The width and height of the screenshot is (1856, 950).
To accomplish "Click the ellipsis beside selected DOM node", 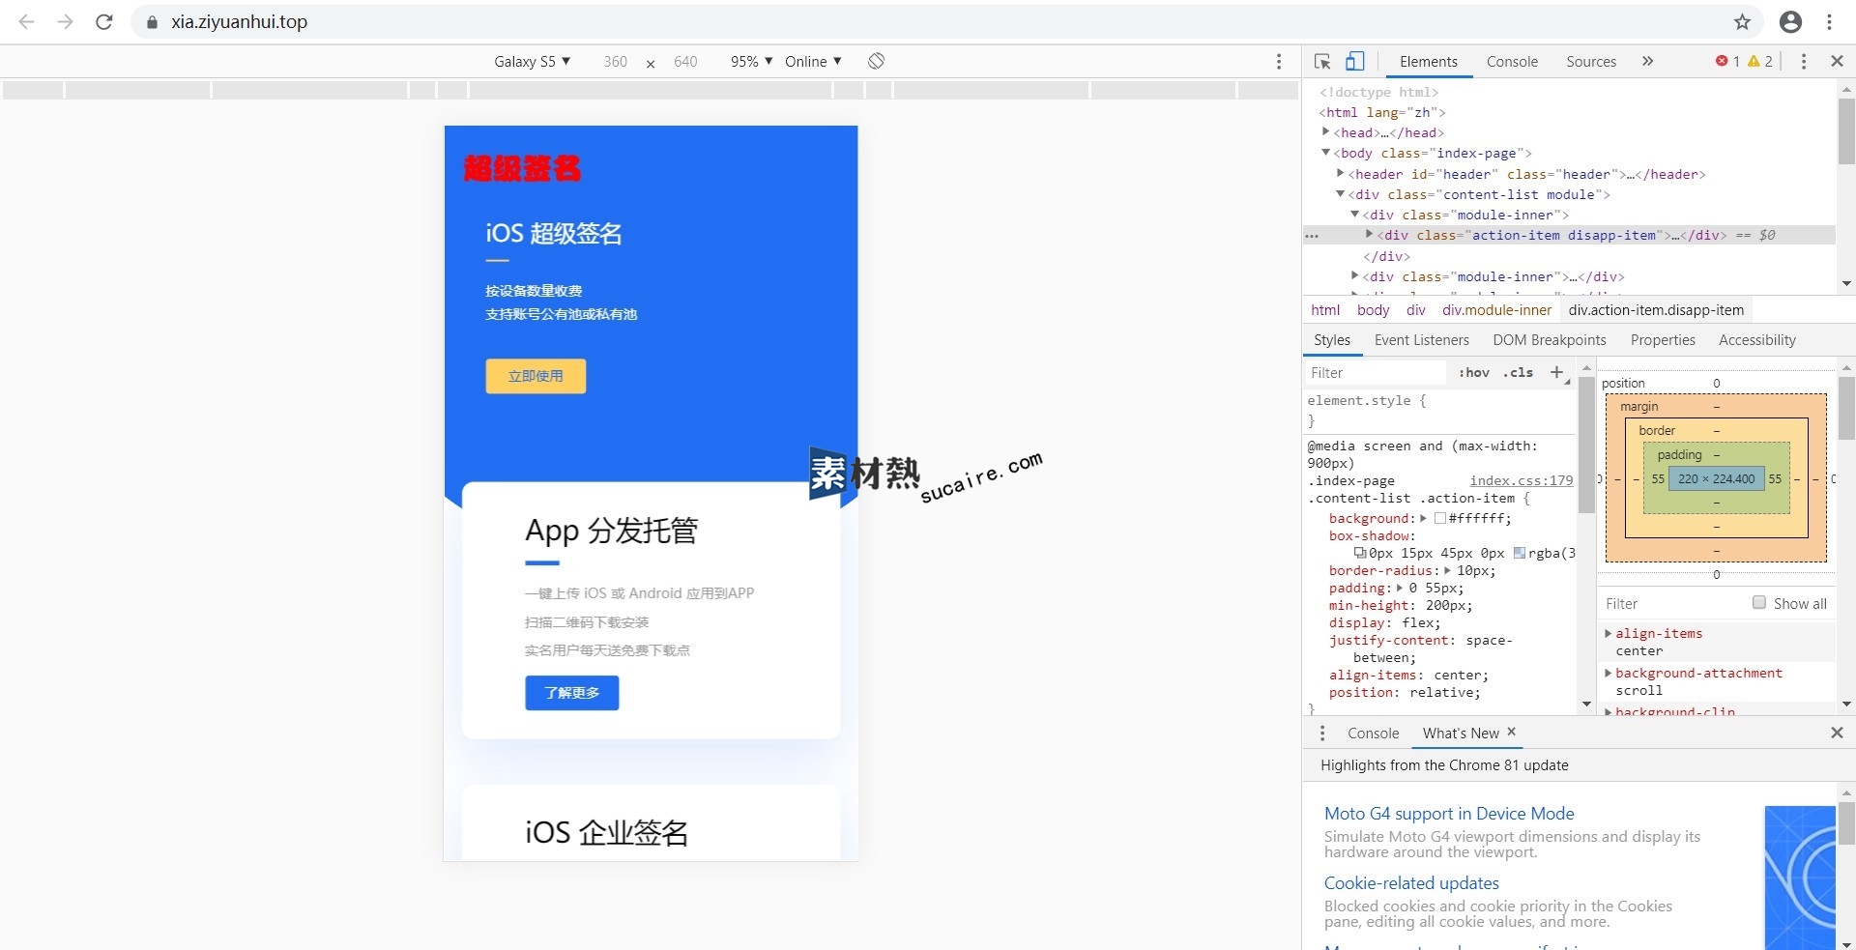I will [1312, 235].
